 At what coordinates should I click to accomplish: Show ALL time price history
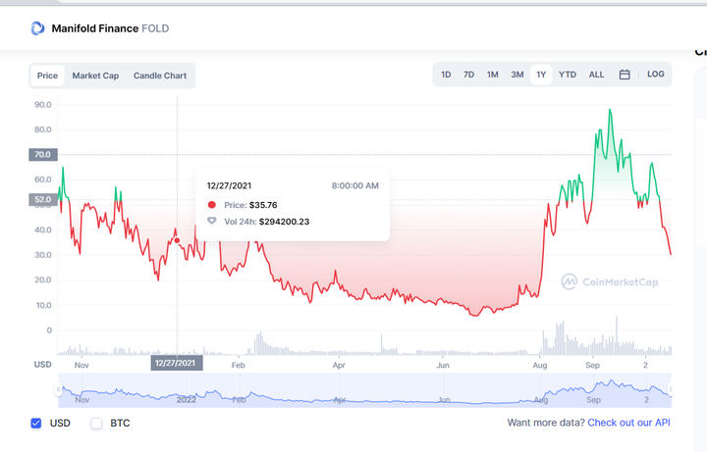pyautogui.click(x=596, y=75)
